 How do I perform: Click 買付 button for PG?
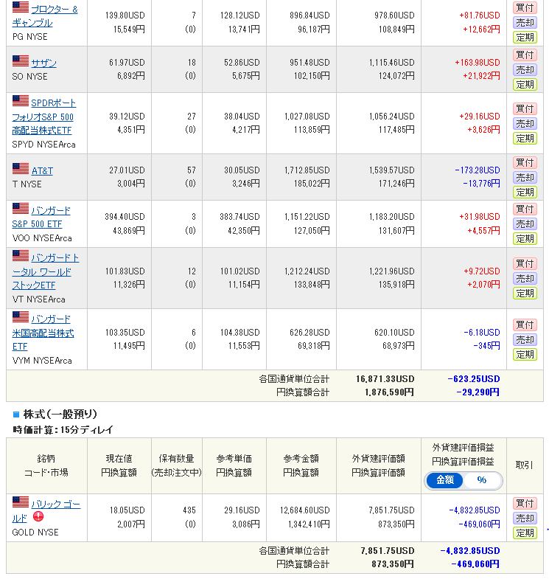(x=525, y=8)
